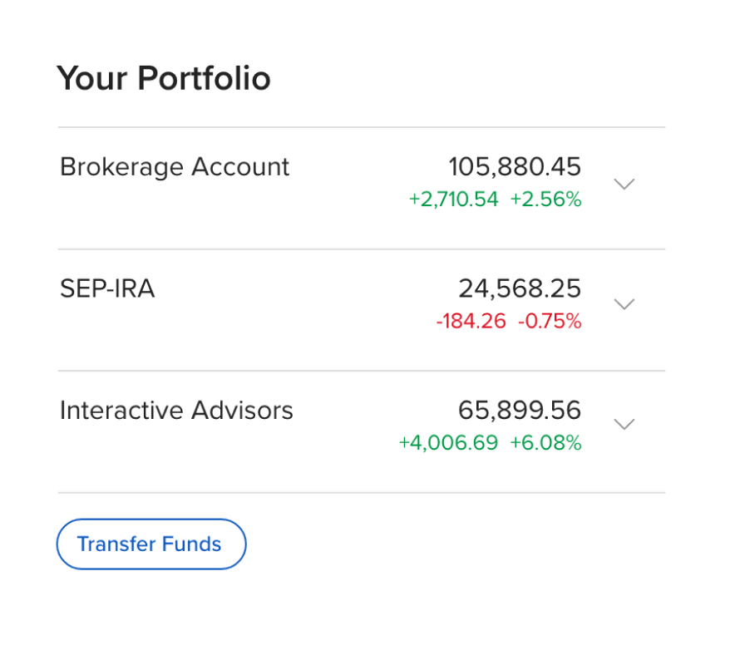Click the +2,710.54 daily gain amount
The height and width of the screenshot is (650, 735).
[453, 199]
